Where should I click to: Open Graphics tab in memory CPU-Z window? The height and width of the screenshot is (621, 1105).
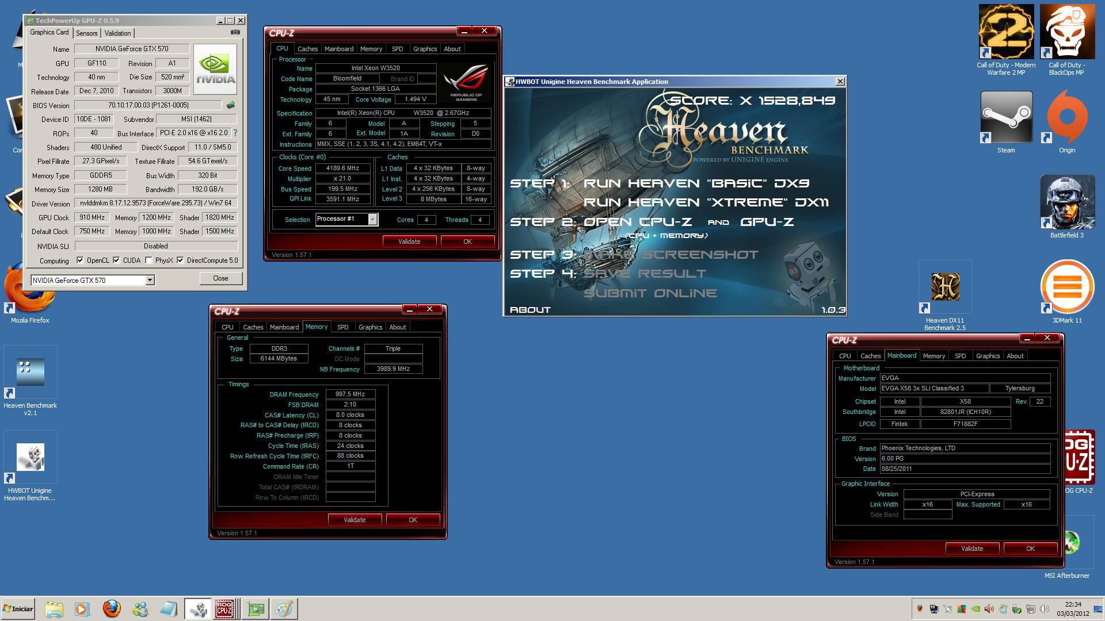(370, 327)
